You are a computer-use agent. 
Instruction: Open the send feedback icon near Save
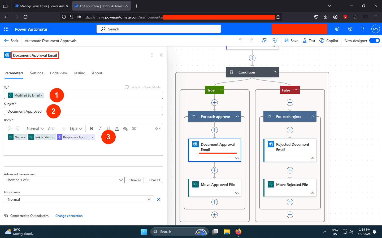[x=264, y=40]
